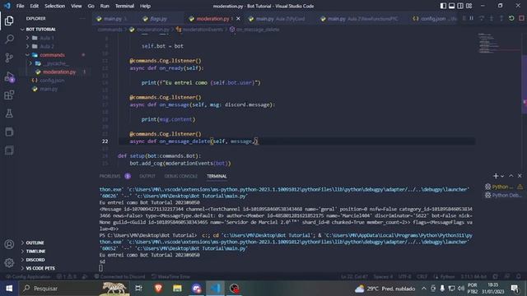Image resolution: width=527 pixels, height=296 pixels.
Task: Close the moderation.py editor tab
Action: [238, 19]
